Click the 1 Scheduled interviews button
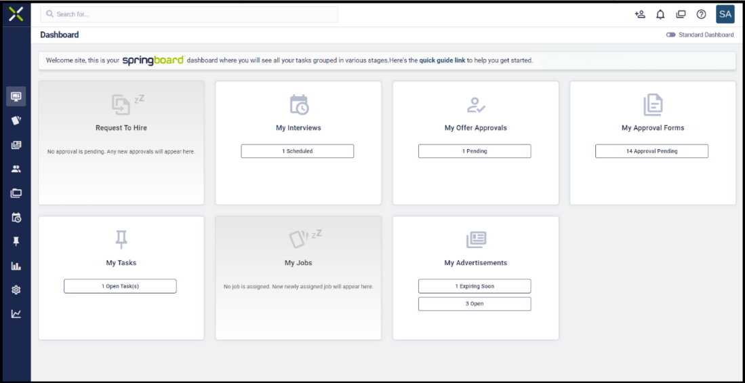Screen dimensions: 745x383 click(x=297, y=151)
